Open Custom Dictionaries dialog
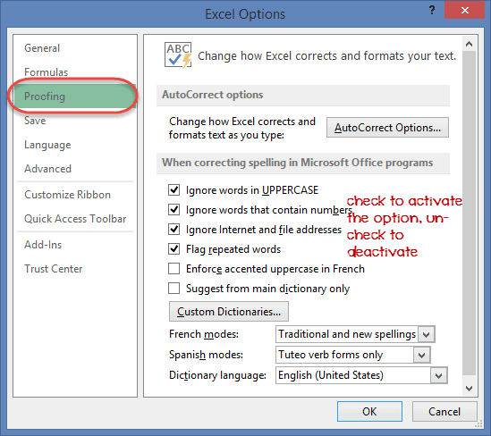491x436 pixels. [229, 312]
